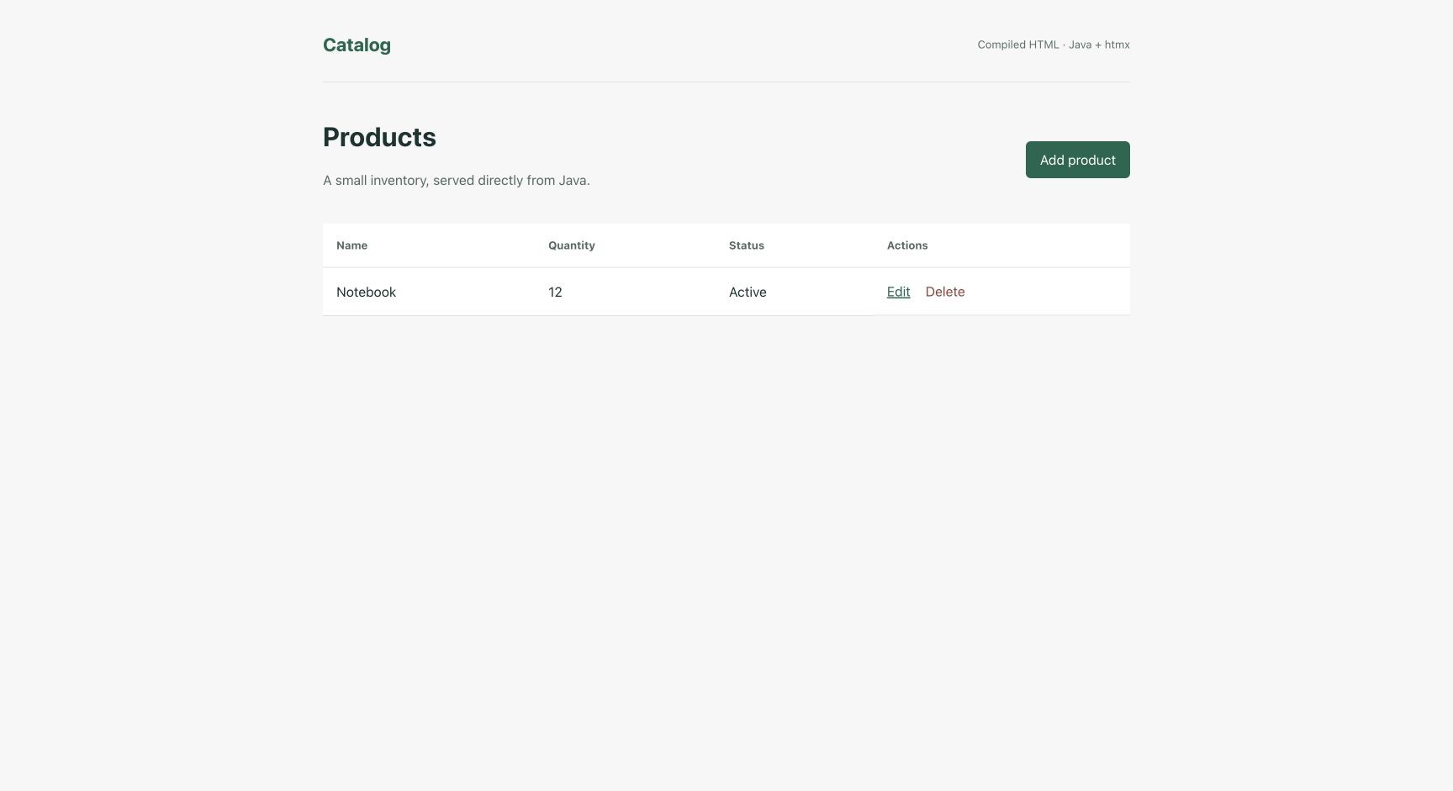Click the 'Compiled HTML · Java + htmx' text
Viewport: 1453px width, 791px height.
pyautogui.click(x=1054, y=45)
